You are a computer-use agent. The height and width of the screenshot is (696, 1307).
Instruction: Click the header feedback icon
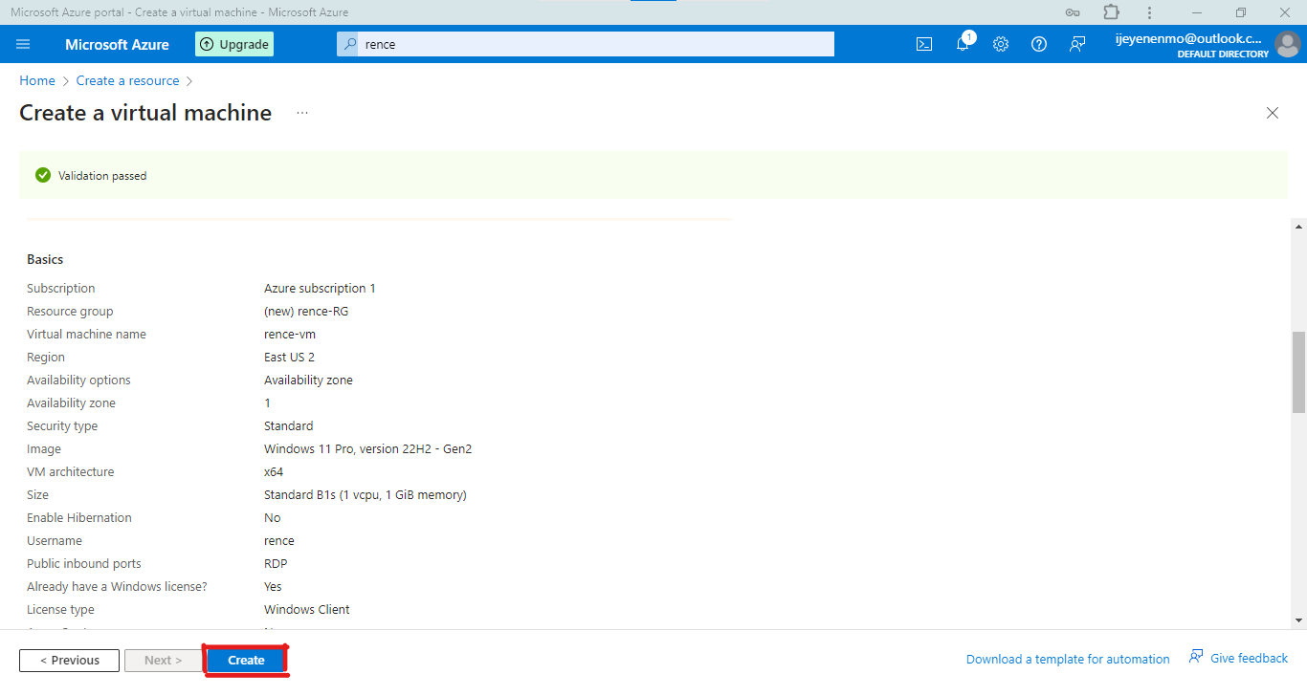pyautogui.click(x=1077, y=44)
